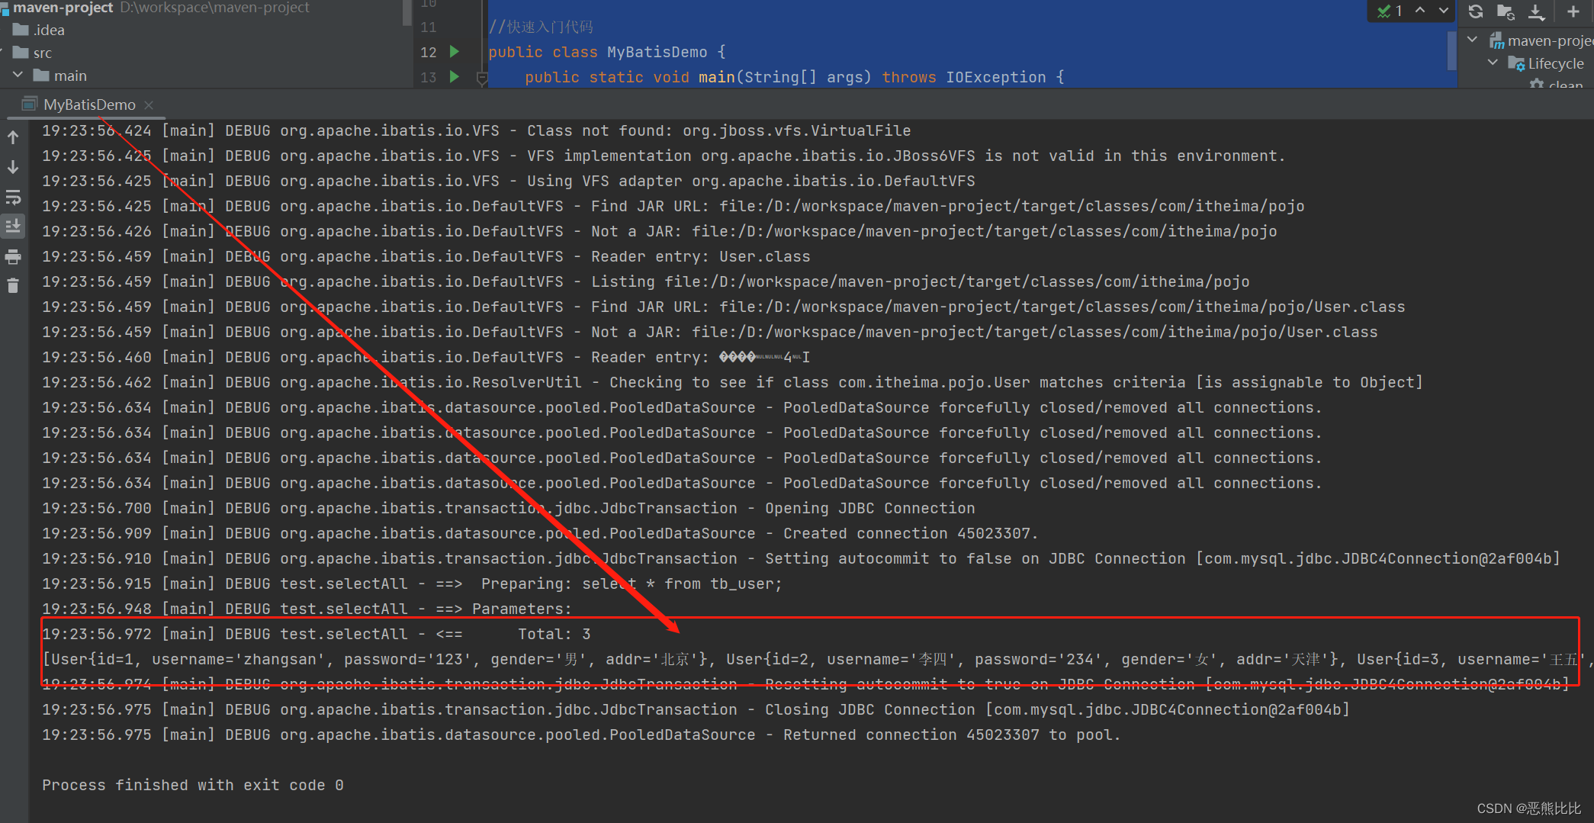Click the 'Setting autocommit to false' log line
This screenshot has width=1594, height=823.
pyautogui.click(x=801, y=558)
